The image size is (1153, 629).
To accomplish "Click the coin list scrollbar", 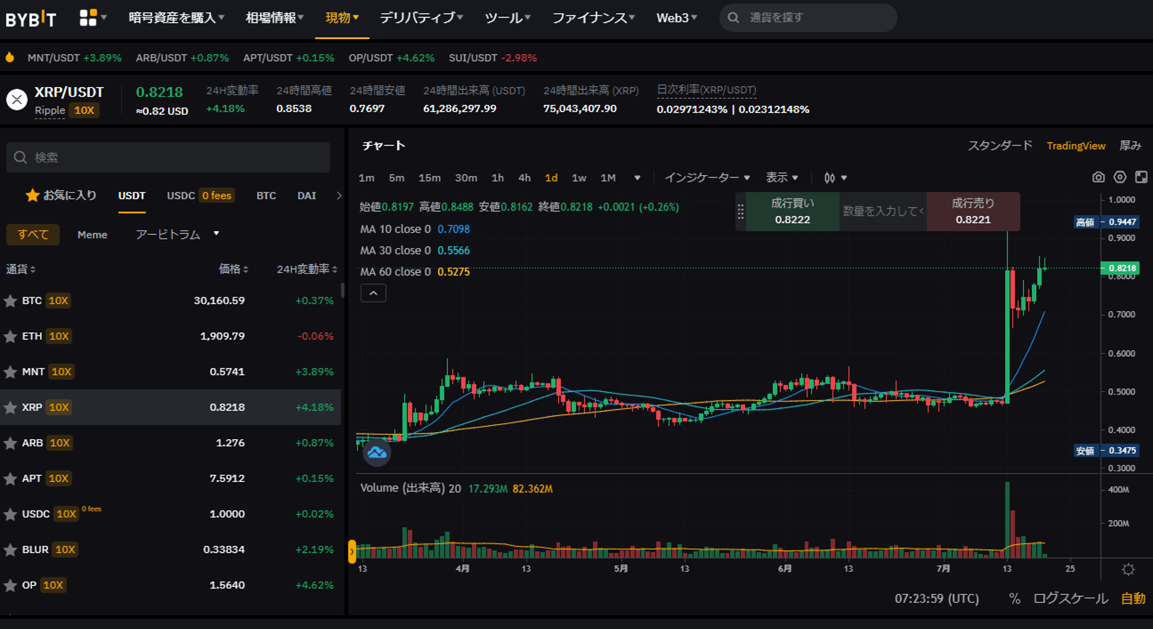I will click(343, 291).
